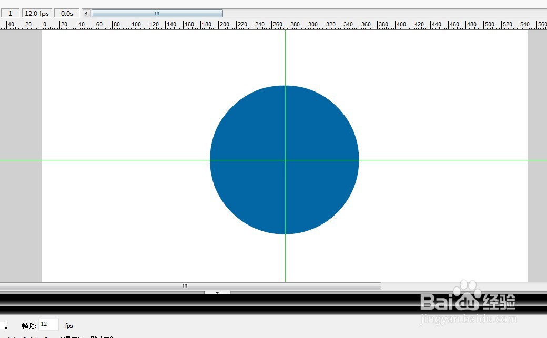
Task: Click the horizontal ruler above the stage
Action: (x=273, y=24)
